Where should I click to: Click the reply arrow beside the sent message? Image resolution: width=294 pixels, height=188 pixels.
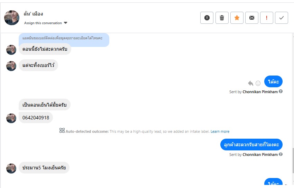pyautogui.click(x=250, y=83)
